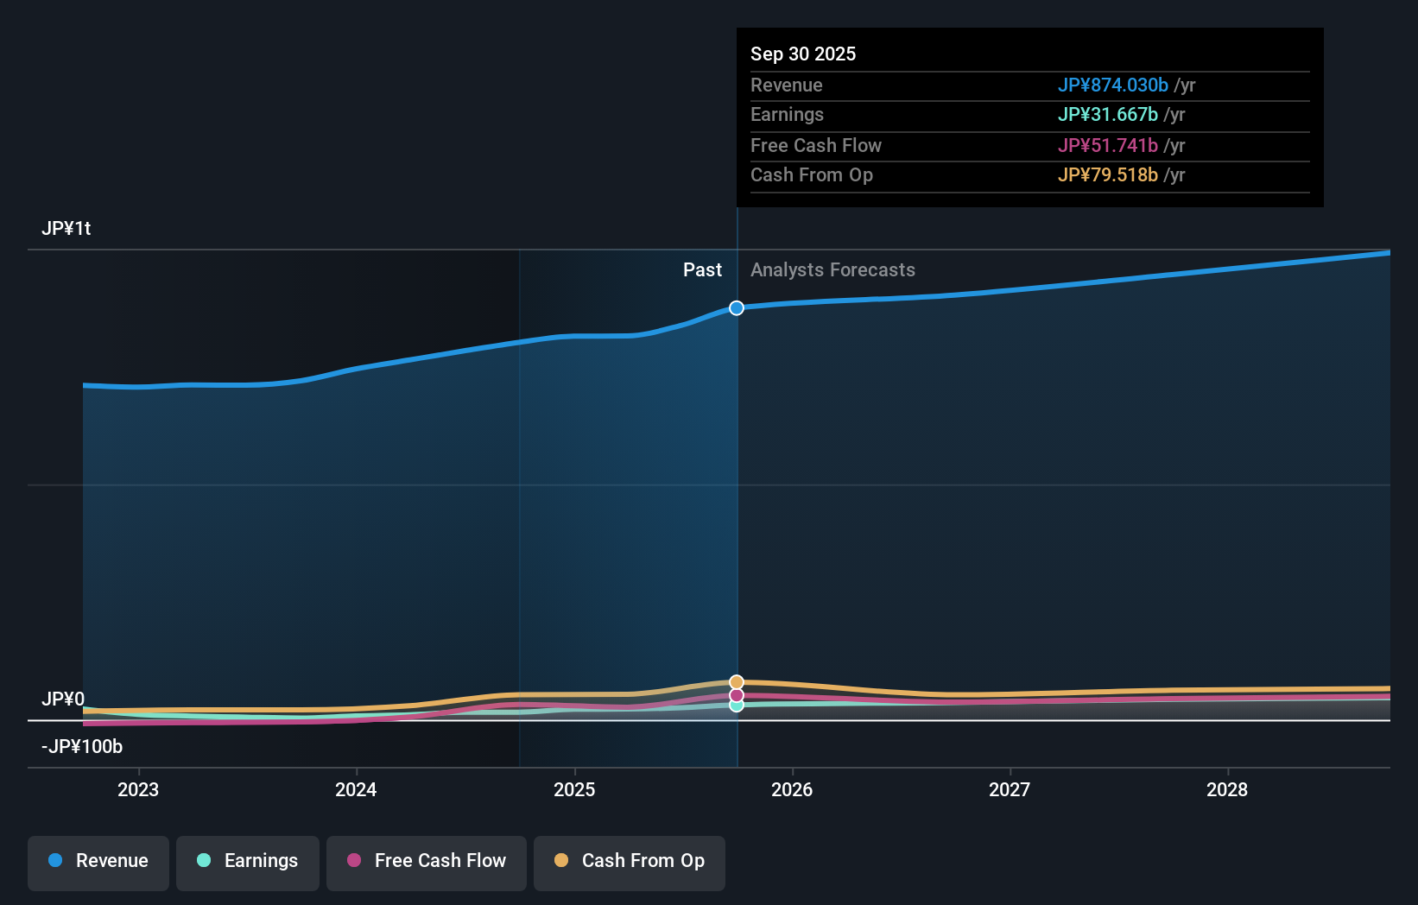Click the Free Cash Flow legend button
1418x905 pixels.
pyautogui.click(x=426, y=861)
